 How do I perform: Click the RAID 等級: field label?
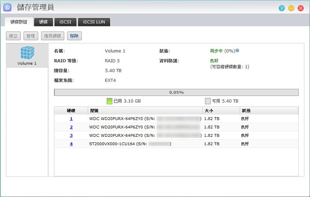(66, 61)
